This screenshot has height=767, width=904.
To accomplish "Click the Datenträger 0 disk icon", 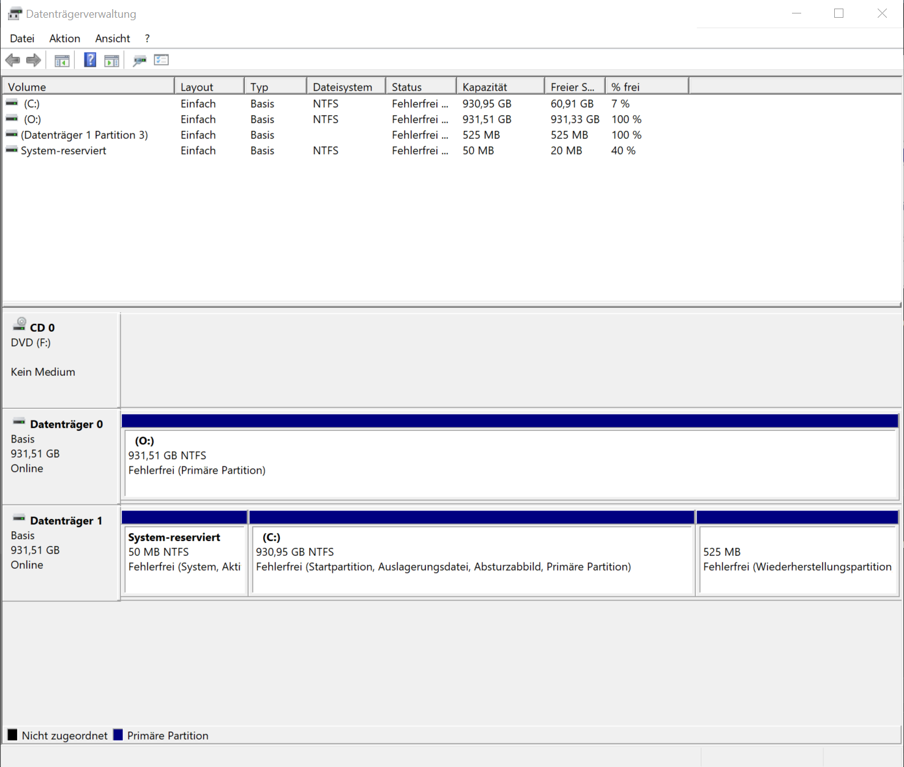I will [x=19, y=422].
